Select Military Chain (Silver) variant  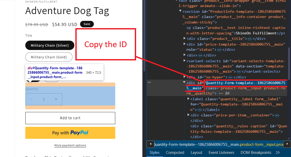coord(50,45)
